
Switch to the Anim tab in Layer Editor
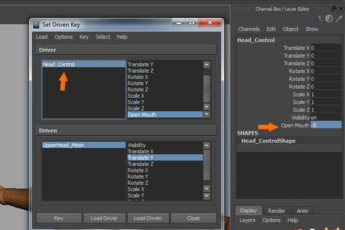click(x=302, y=211)
